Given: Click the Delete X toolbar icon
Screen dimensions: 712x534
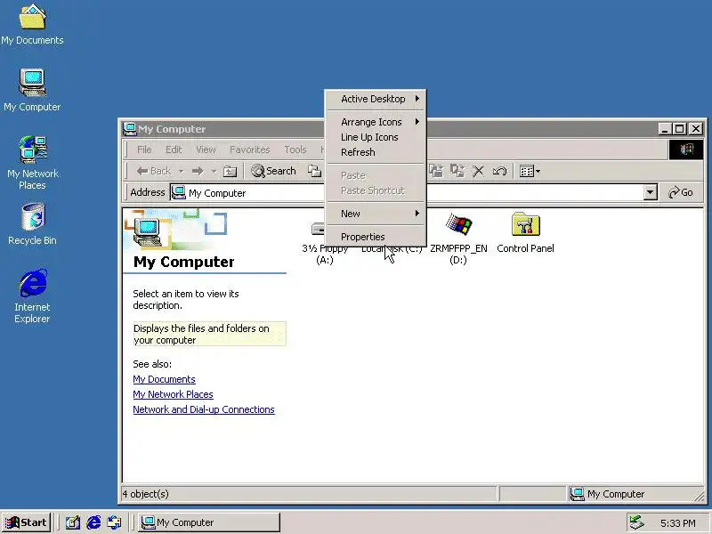Looking at the screenshot, I should (x=478, y=171).
